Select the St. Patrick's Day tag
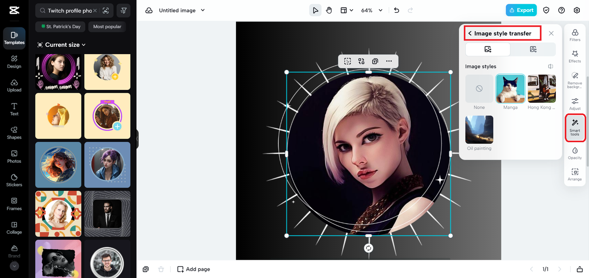The height and width of the screenshot is (278, 589). click(61, 27)
